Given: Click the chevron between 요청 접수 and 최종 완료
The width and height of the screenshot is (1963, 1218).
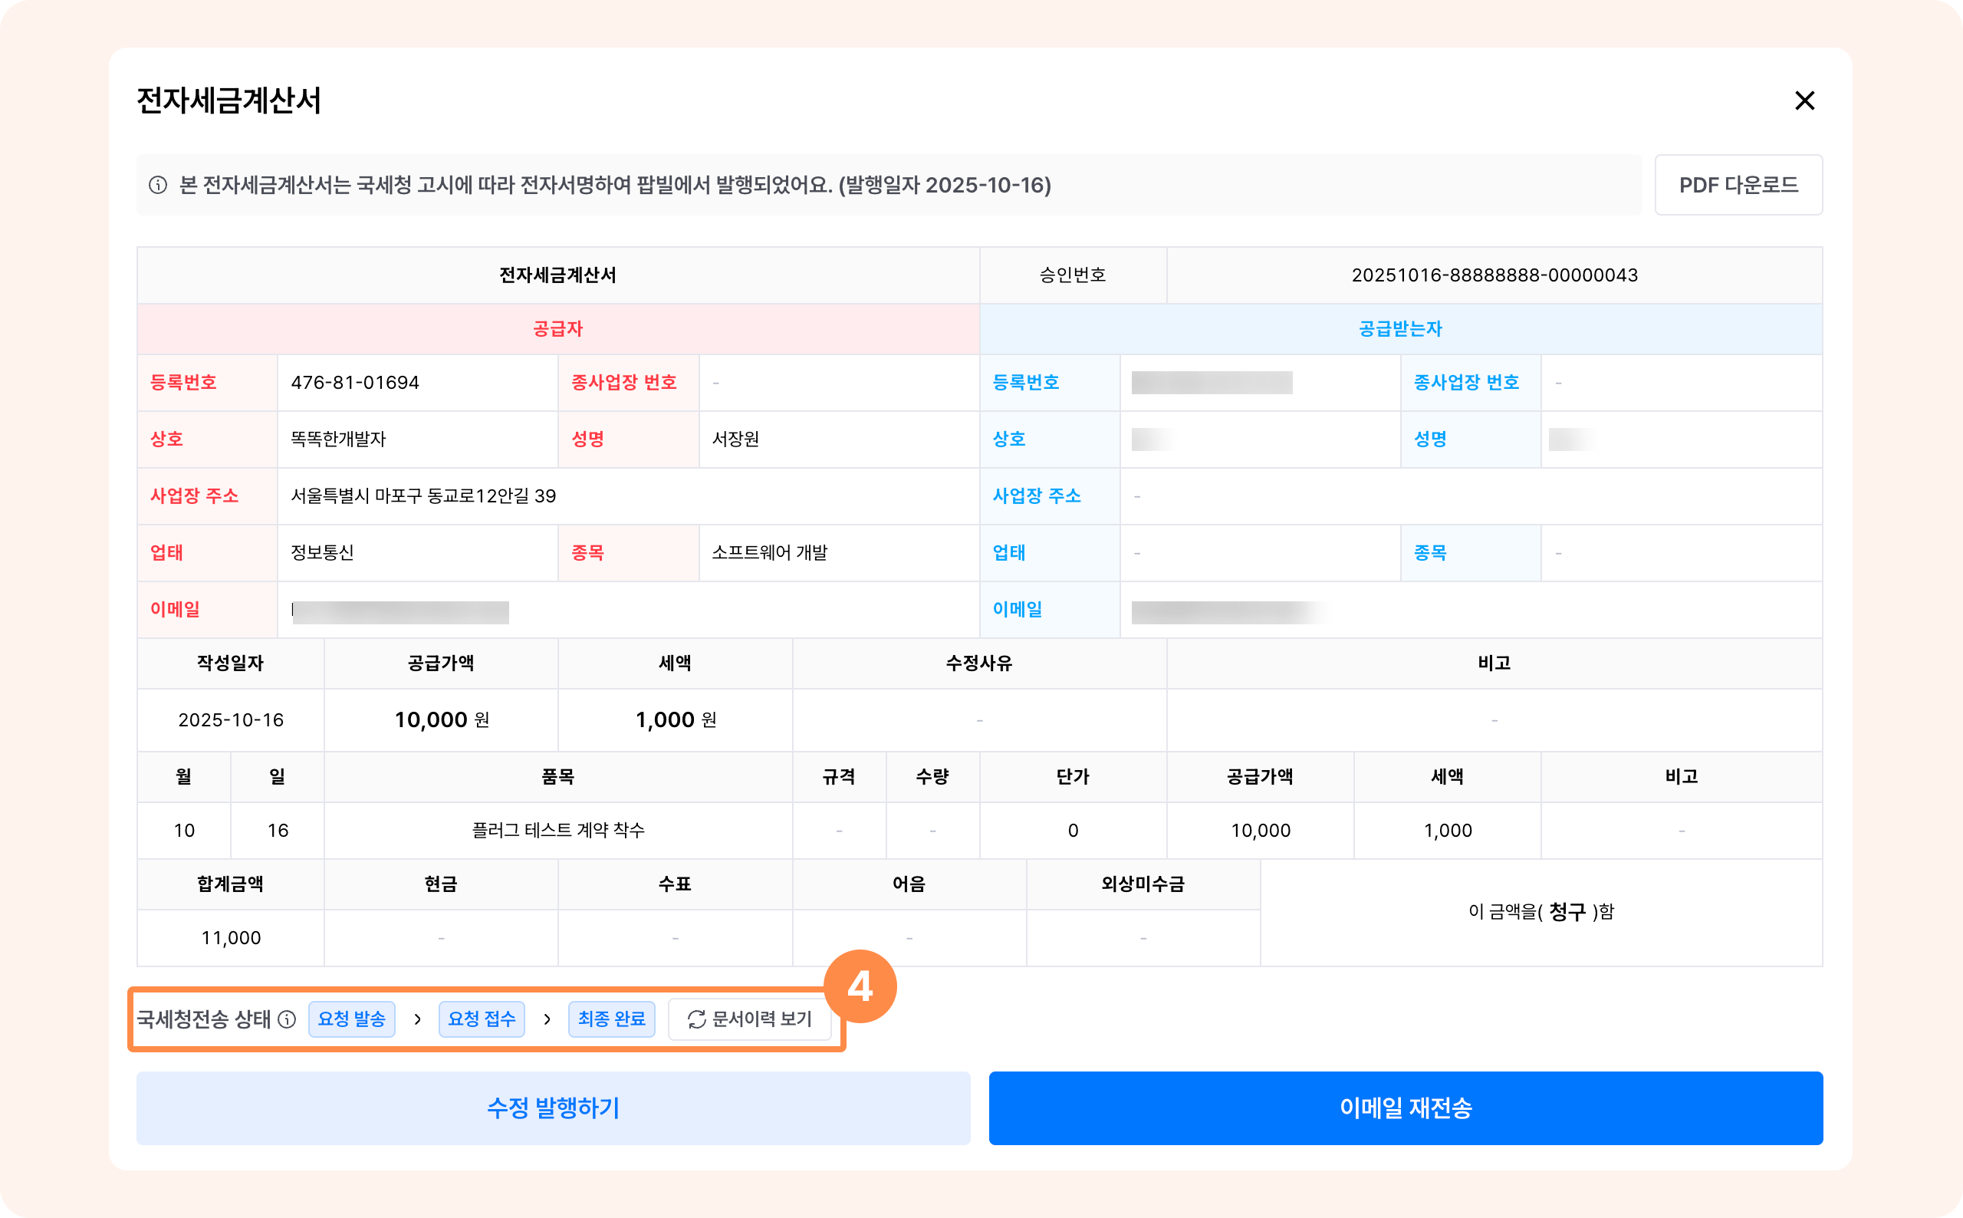Looking at the screenshot, I should pos(547,1019).
